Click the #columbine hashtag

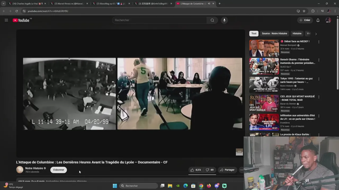coord(52,182)
